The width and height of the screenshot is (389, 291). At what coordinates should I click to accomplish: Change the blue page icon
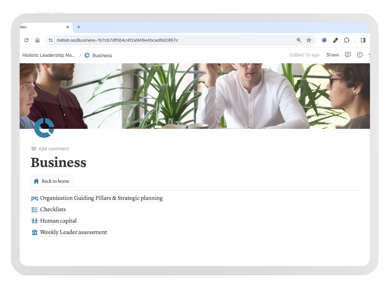[44, 128]
